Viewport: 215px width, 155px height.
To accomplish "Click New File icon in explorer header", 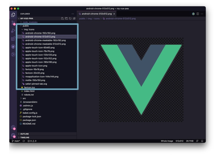I will [62, 18].
